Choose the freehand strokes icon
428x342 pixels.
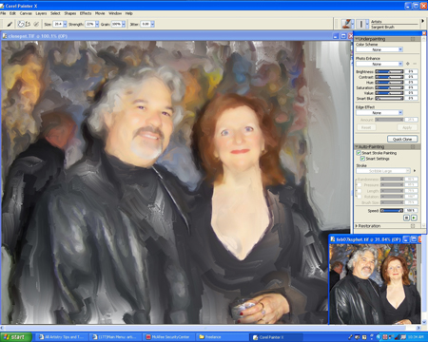(x=21, y=24)
